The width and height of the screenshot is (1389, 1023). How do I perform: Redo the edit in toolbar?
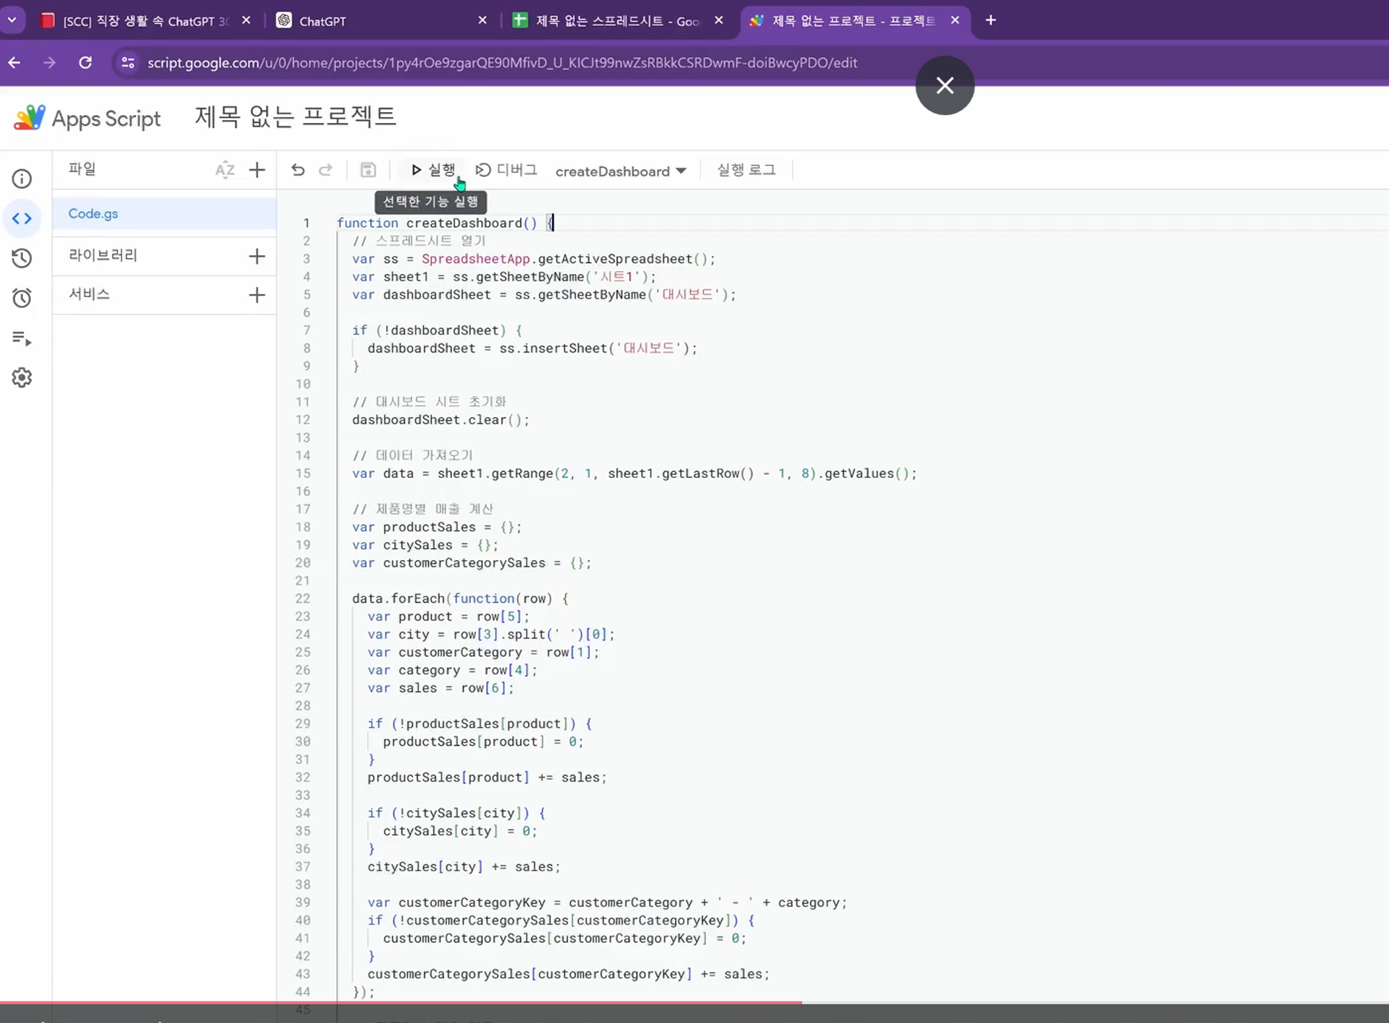pos(326,170)
